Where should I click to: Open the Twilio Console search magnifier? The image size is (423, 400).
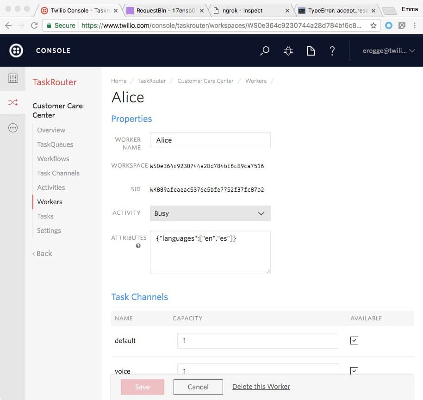(x=264, y=51)
